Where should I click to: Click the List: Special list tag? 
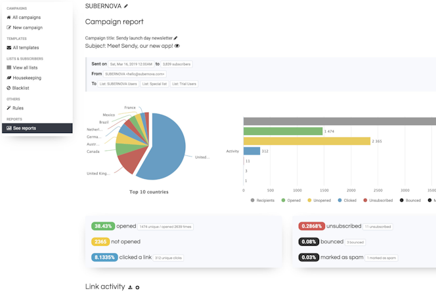point(154,84)
